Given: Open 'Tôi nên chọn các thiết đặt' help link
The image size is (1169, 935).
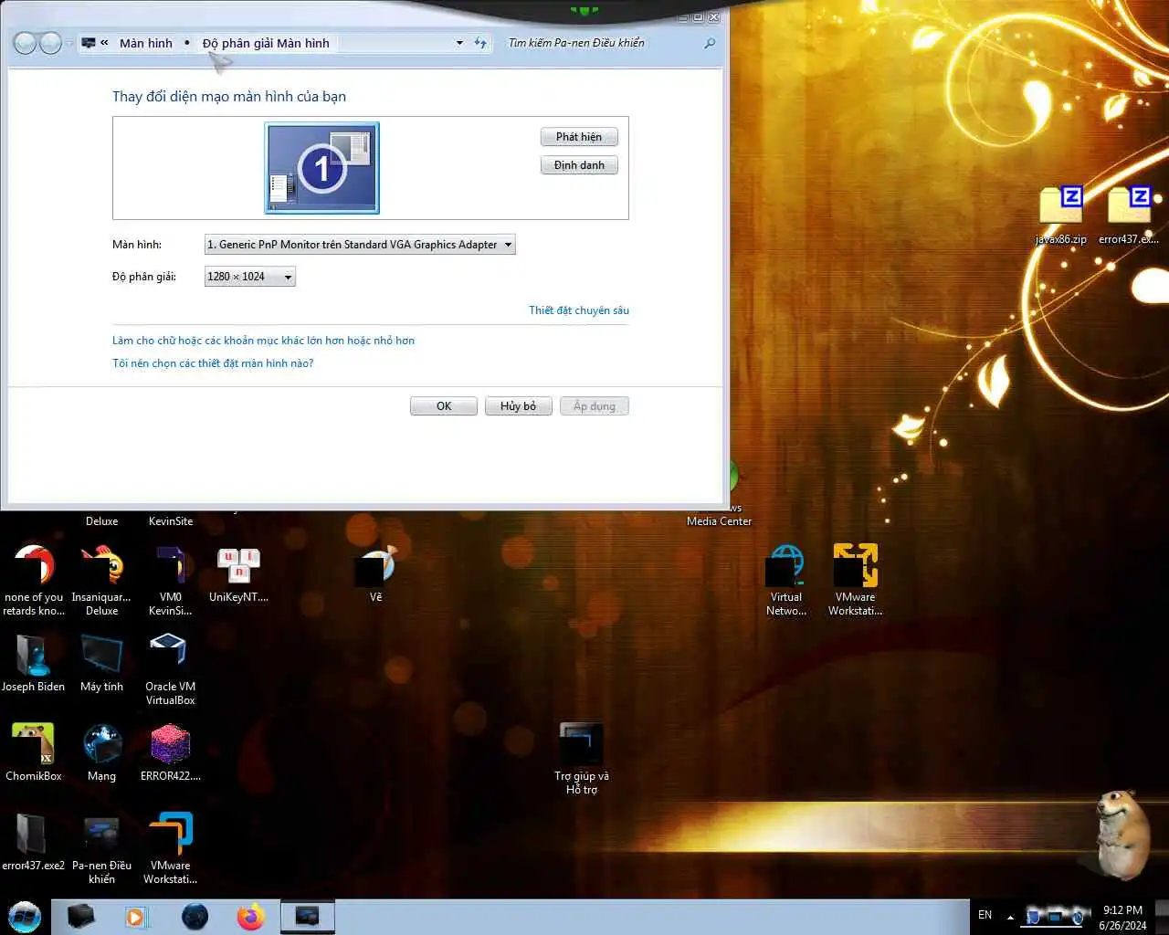Looking at the screenshot, I should click(213, 363).
